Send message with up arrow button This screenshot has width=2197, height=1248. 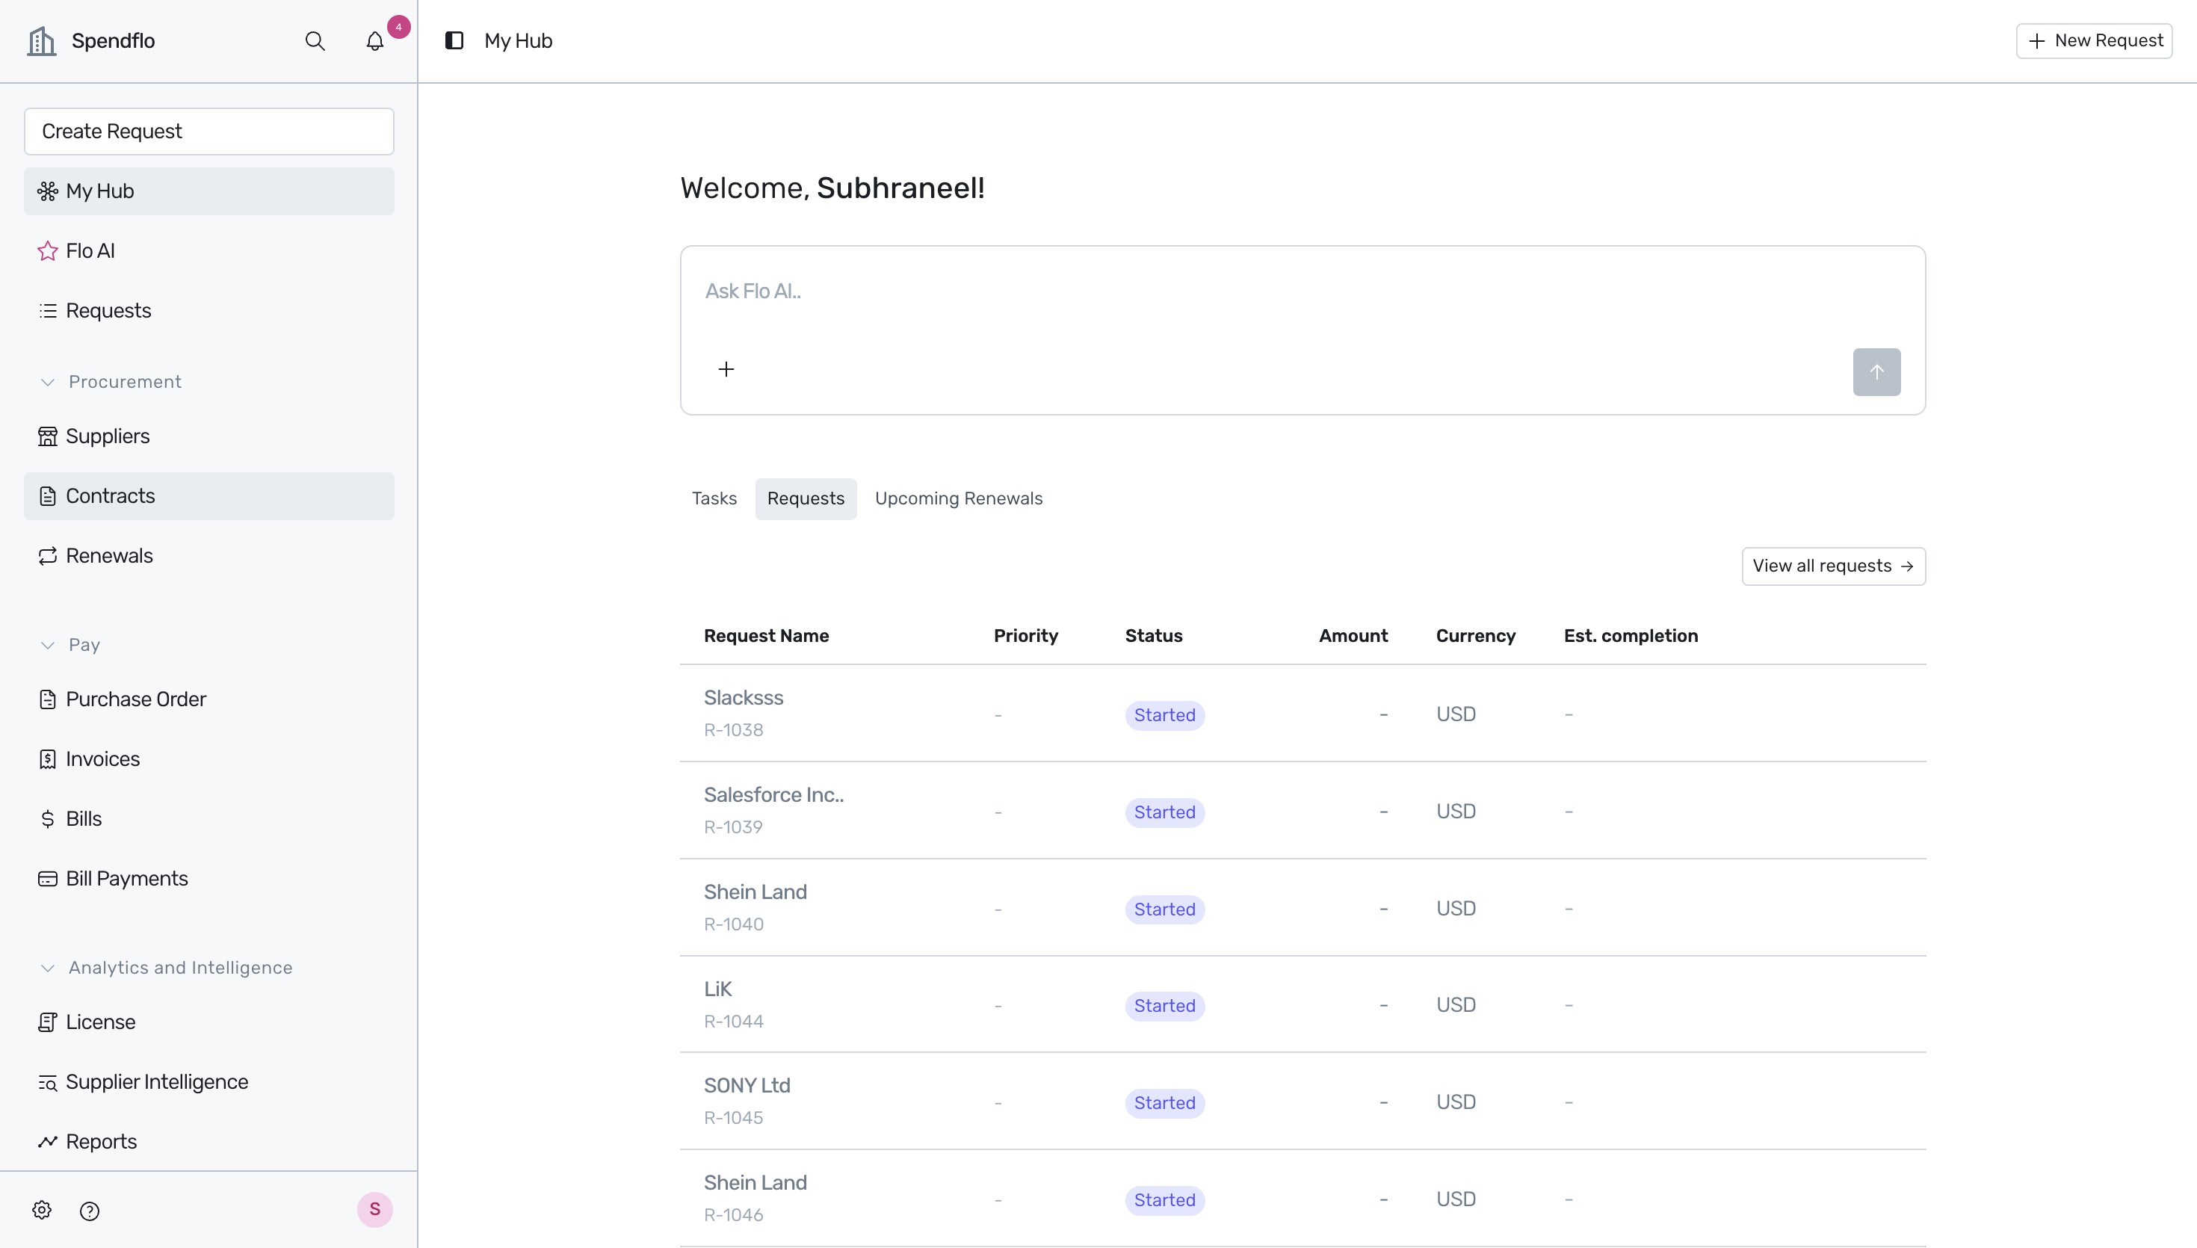[1876, 372]
